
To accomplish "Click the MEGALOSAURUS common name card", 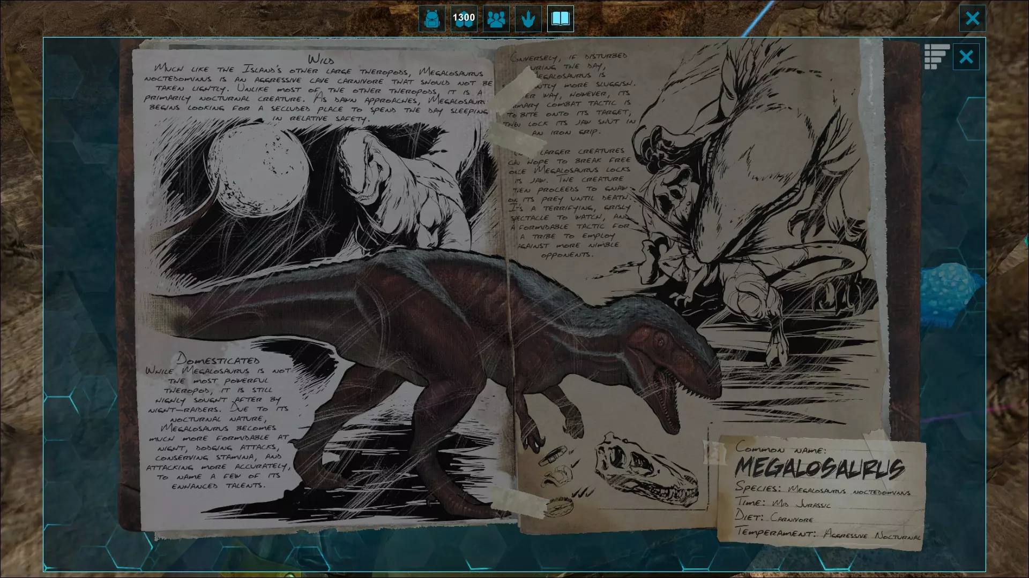I will pyautogui.click(x=820, y=468).
